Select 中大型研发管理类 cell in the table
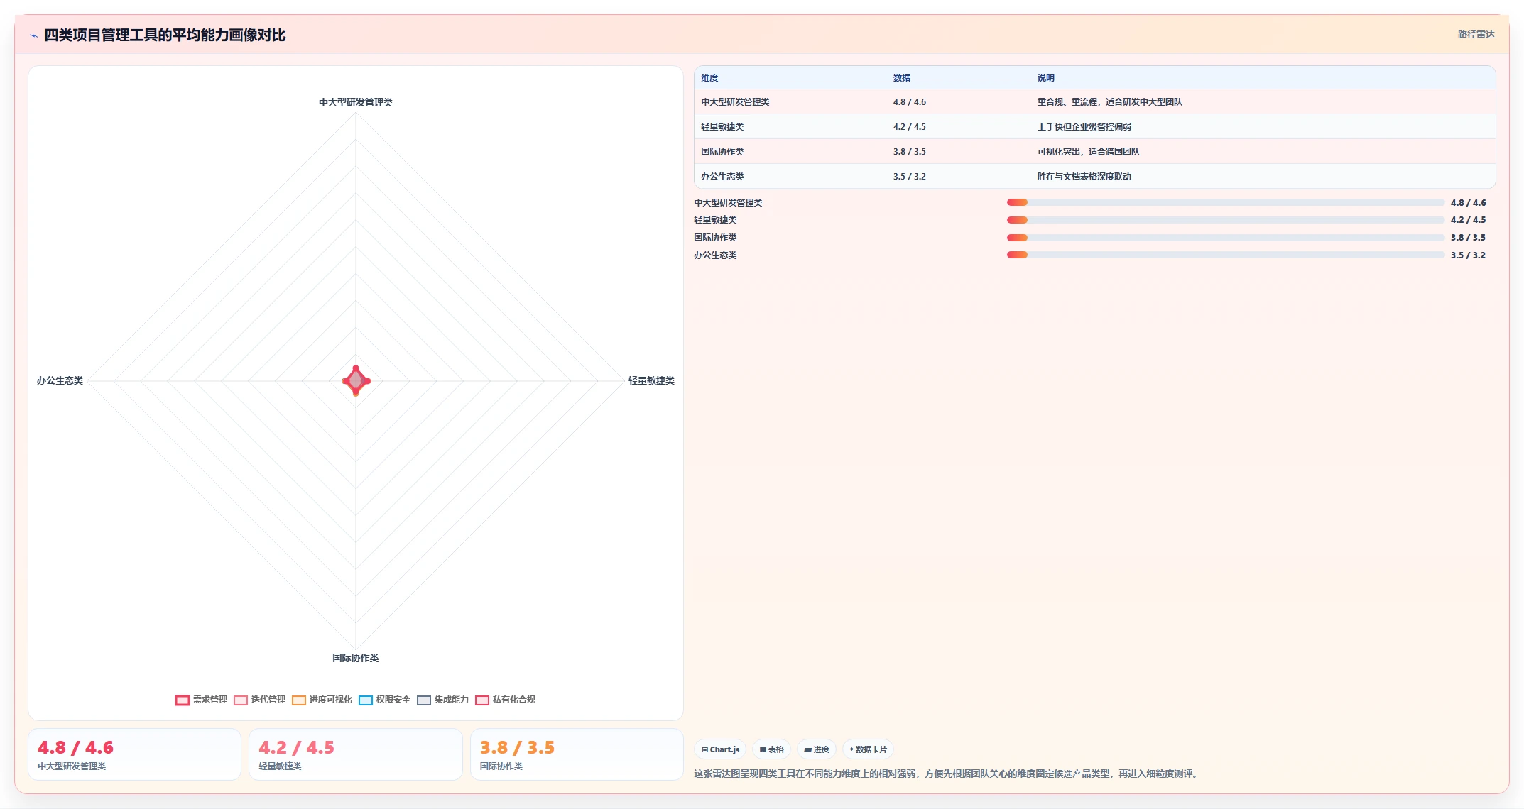This screenshot has height=809, width=1524. 735,102
